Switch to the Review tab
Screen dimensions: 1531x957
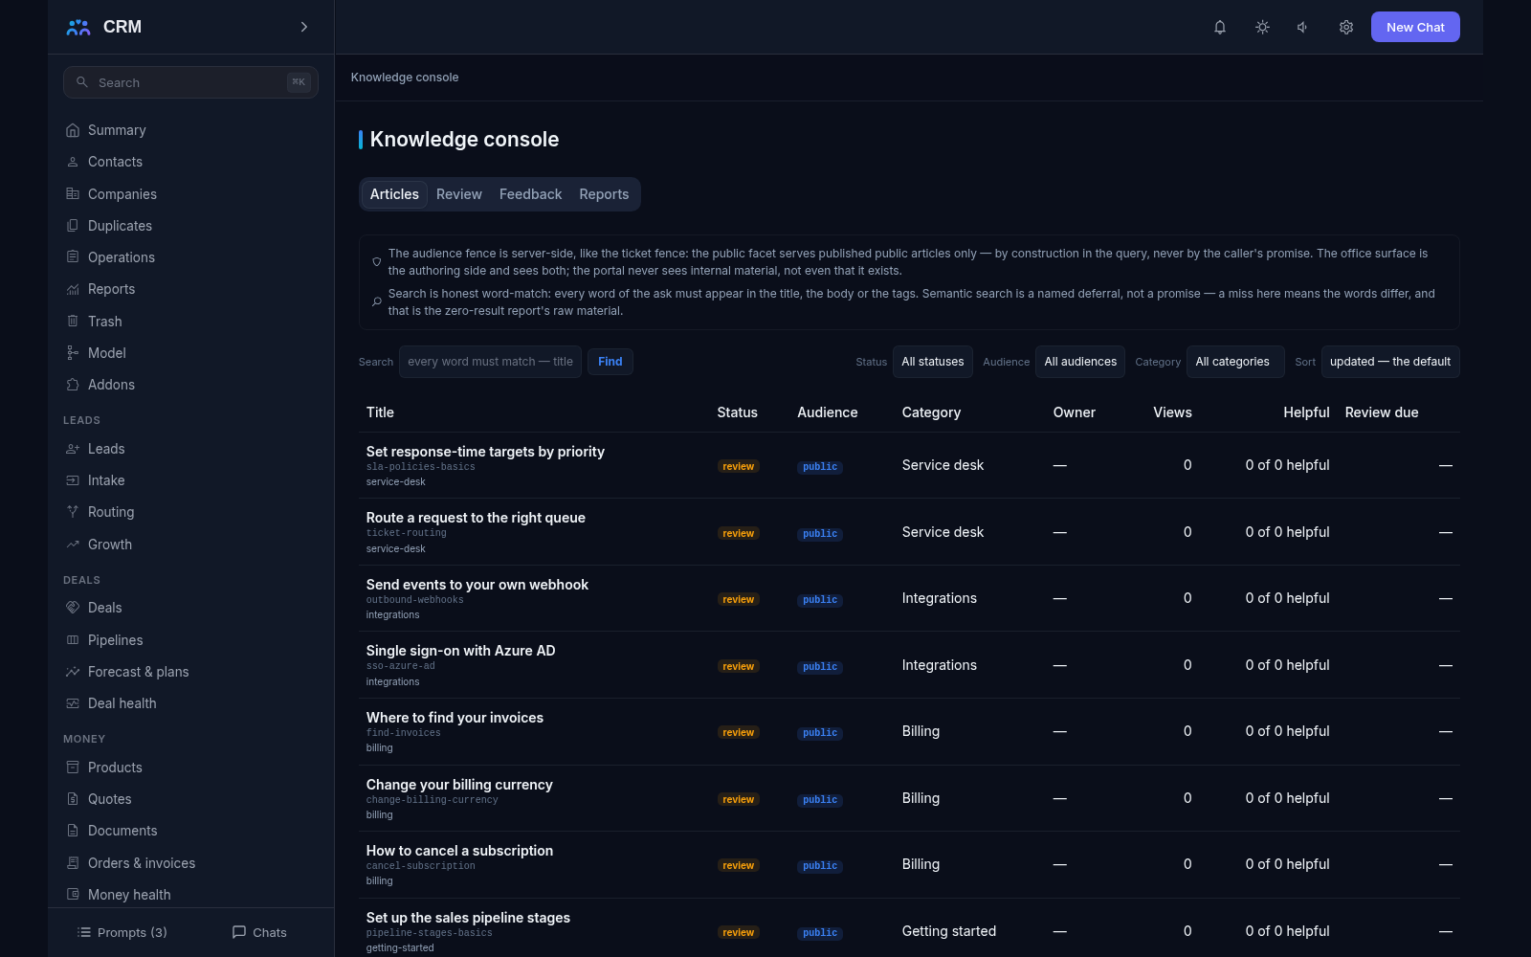(x=459, y=194)
